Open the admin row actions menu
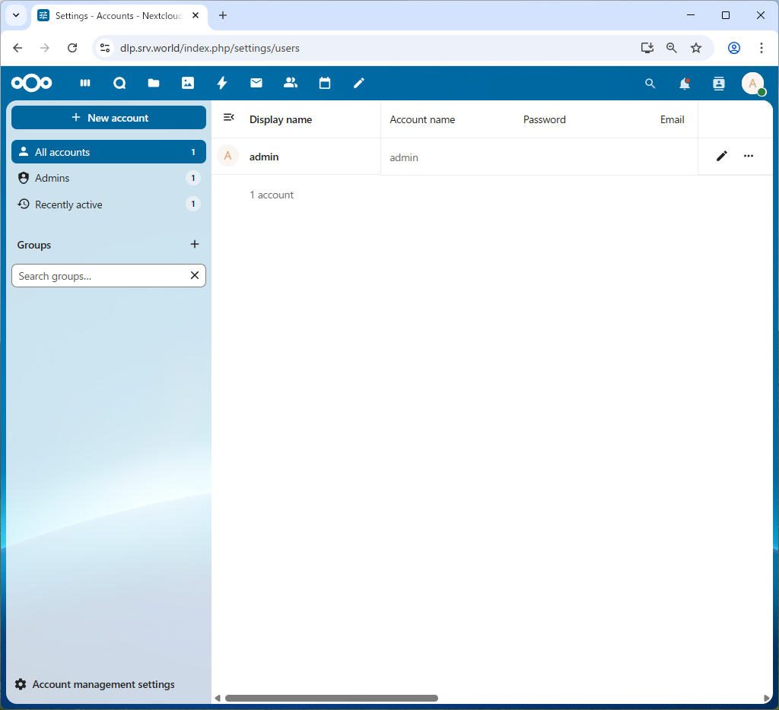Viewport: 779px width, 710px height. pyautogui.click(x=749, y=156)
